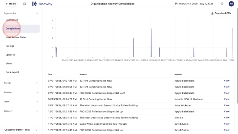The height and width of the screenshot is (134, 238).
Task: View the 11/07/2025, 09:15:46 AM completion
Action: (226, 130)
